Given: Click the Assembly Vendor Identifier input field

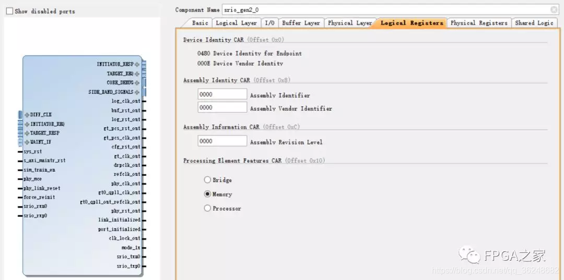Looking at the screenshot, I should pyautogui.click(x=222, y=107).
